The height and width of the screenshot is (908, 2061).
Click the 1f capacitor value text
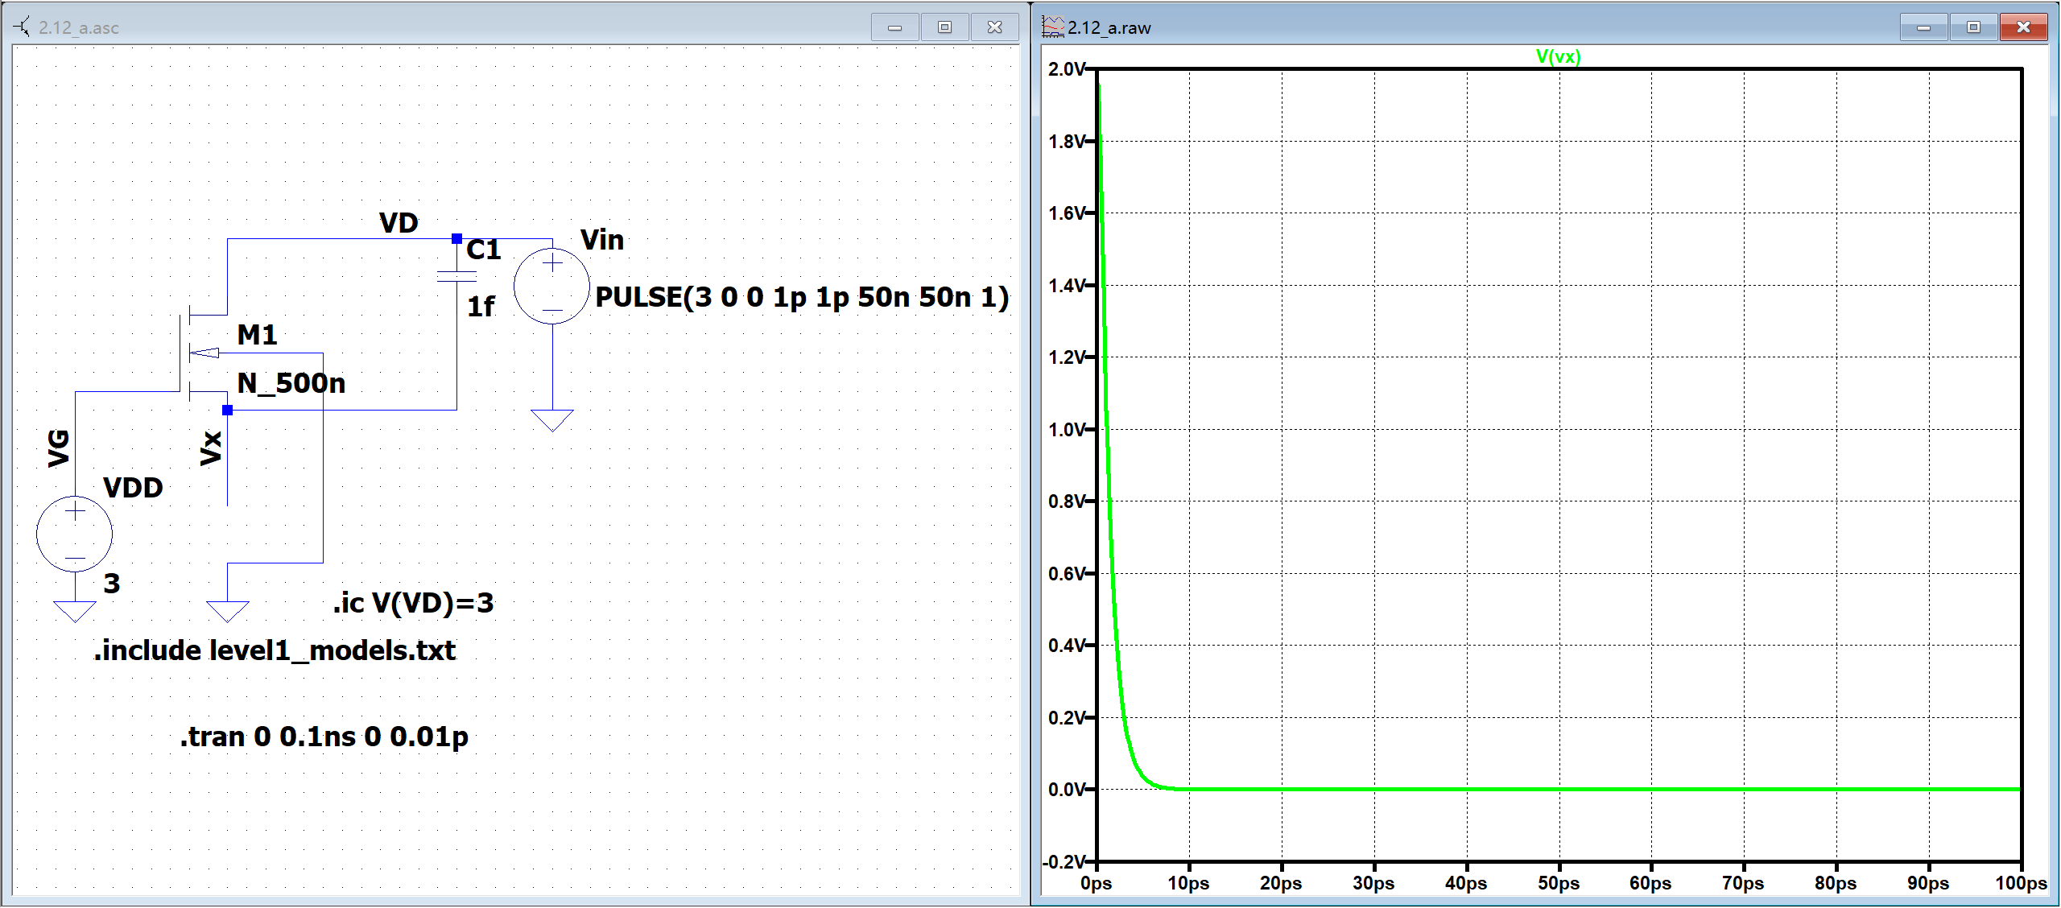pyautogui.click(x=481, y=307)
